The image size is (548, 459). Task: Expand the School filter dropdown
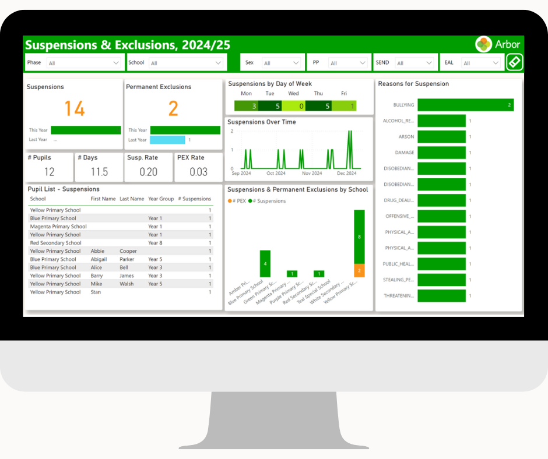[177, 63]
